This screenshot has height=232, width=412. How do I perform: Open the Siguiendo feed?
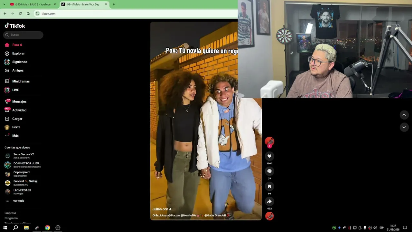16,62
